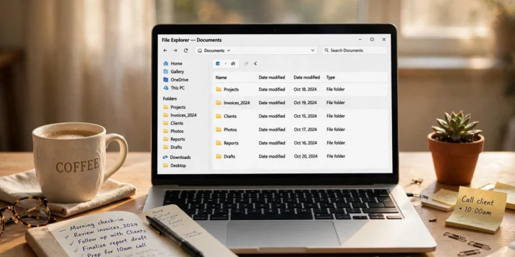Click the date 'Oct 19, 2024'

306,103
